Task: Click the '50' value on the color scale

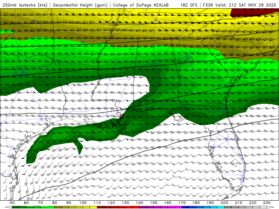Action: coord(12,203)
